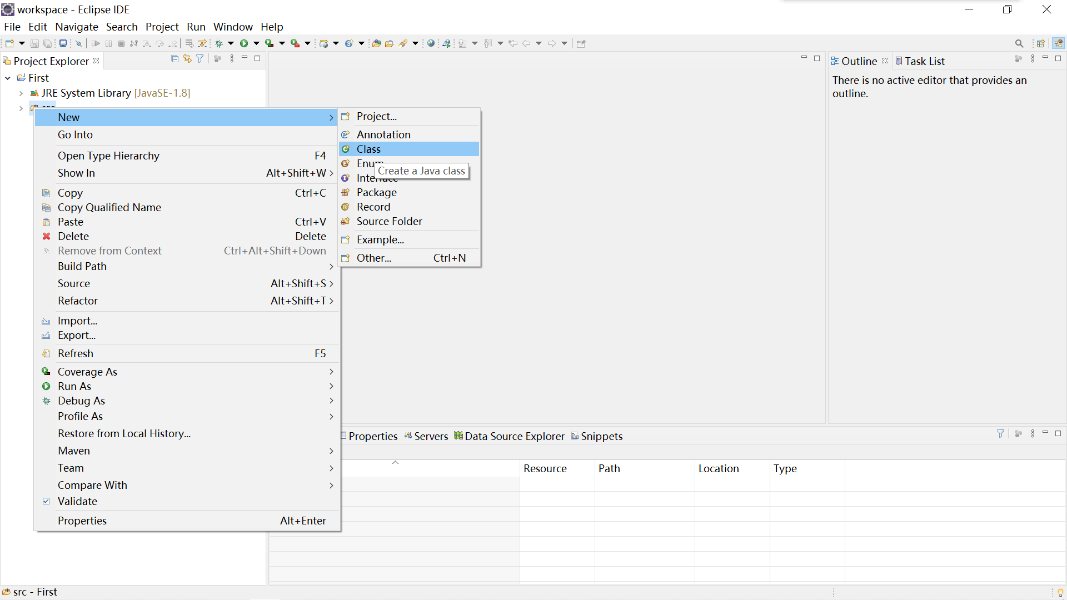Click the Coverage launch icon

(x=269, y=43)
